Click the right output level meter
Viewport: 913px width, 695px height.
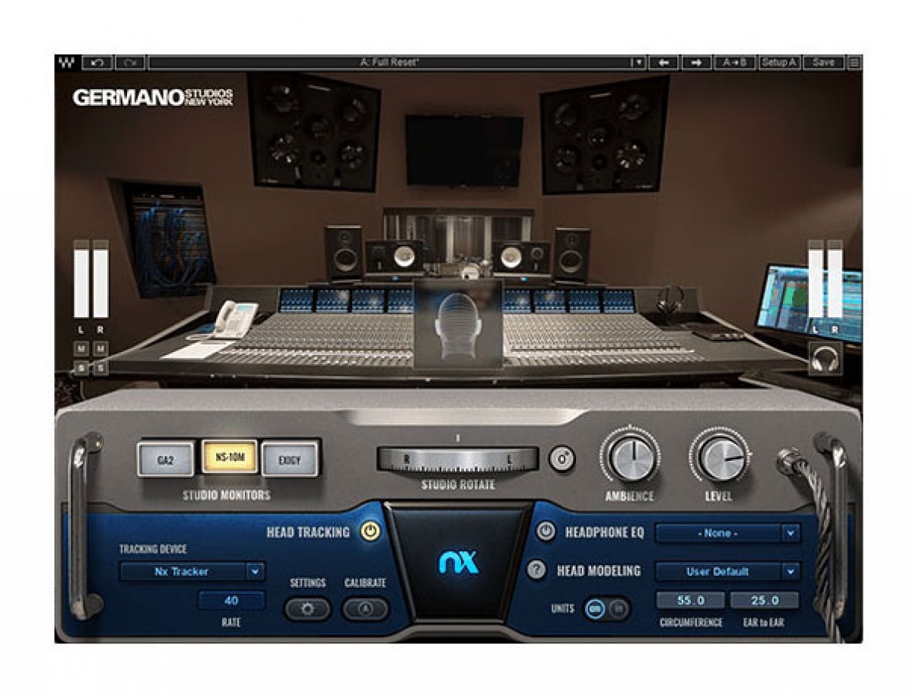835,279
